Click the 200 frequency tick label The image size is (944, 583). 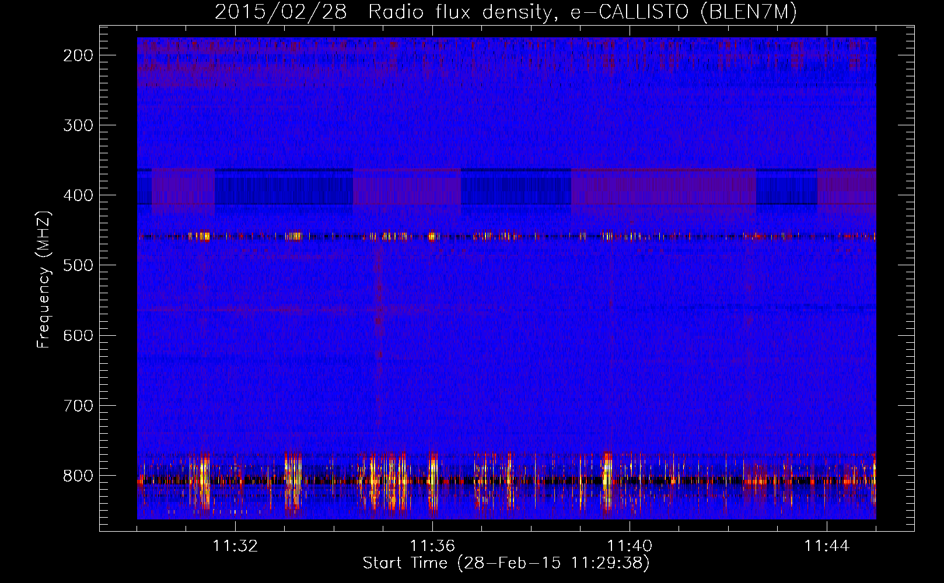78,55
